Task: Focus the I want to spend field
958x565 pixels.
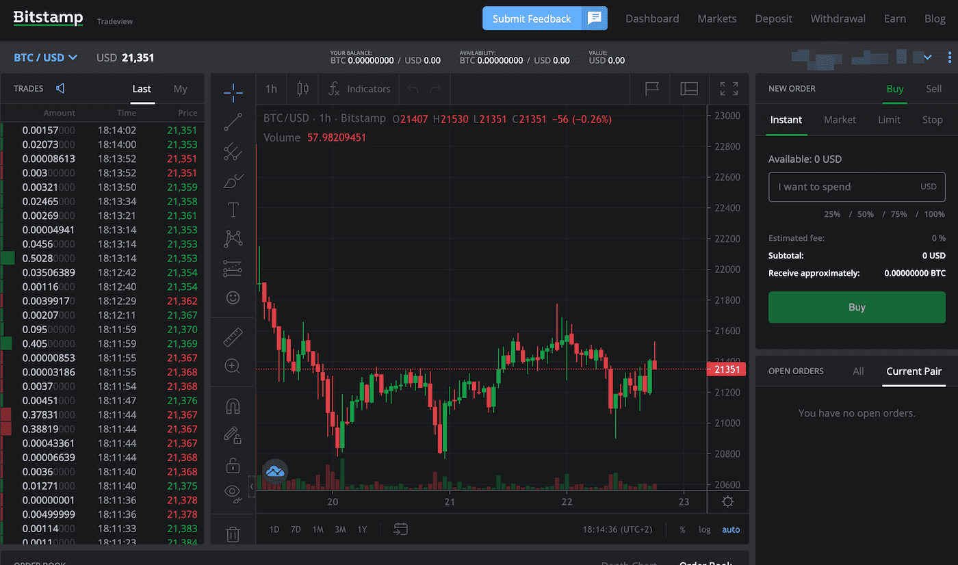Action: (857, 187)
